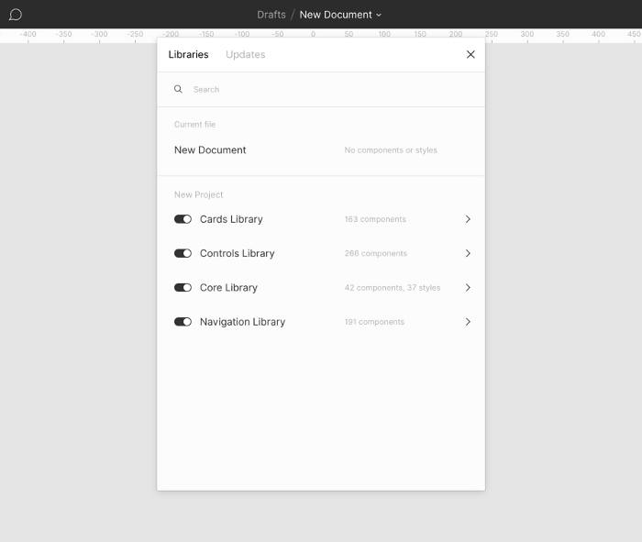Click the search magnifier icon
642x542 pixels.
(178, 89)
